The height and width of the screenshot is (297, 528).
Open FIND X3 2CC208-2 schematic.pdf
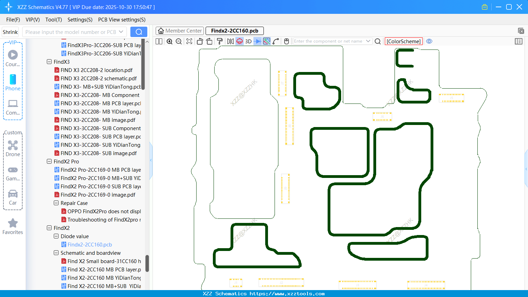pyautogui.click(x=98, y=79)
